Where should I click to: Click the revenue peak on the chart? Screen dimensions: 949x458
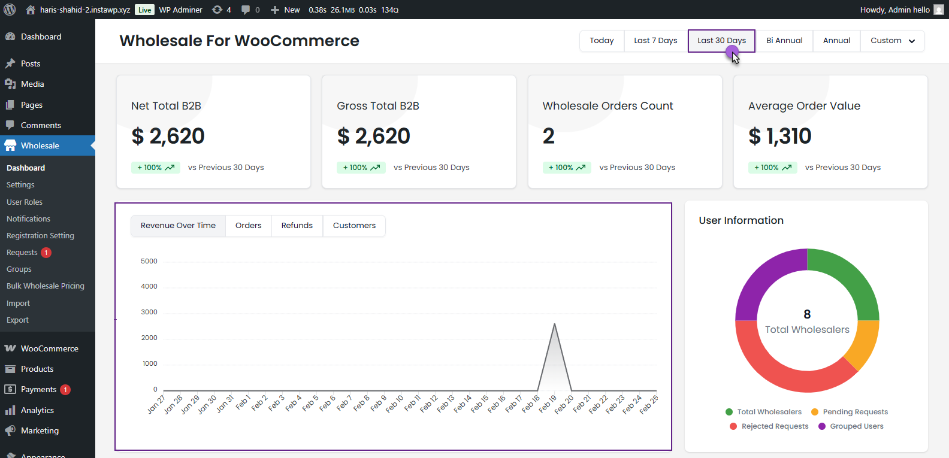pos(554,324)
